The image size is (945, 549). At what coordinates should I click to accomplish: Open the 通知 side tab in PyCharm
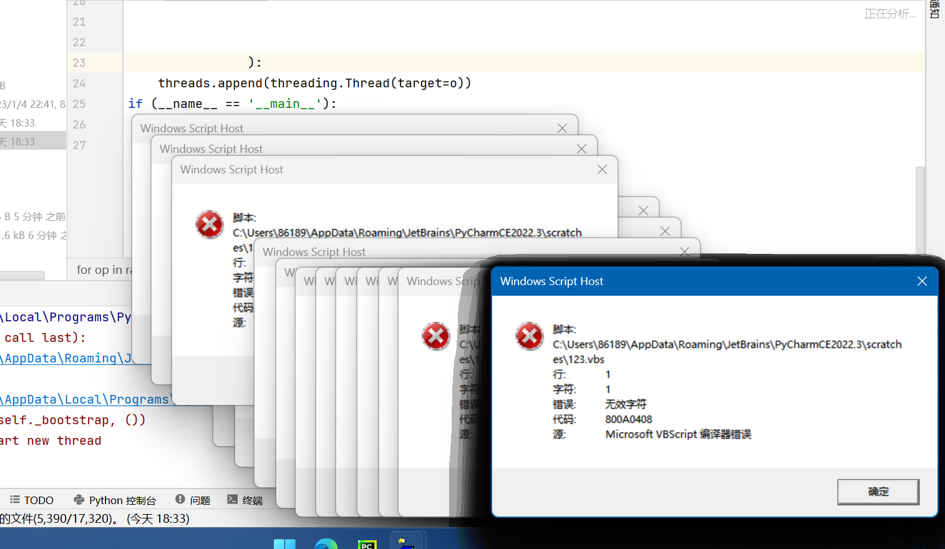935,9
